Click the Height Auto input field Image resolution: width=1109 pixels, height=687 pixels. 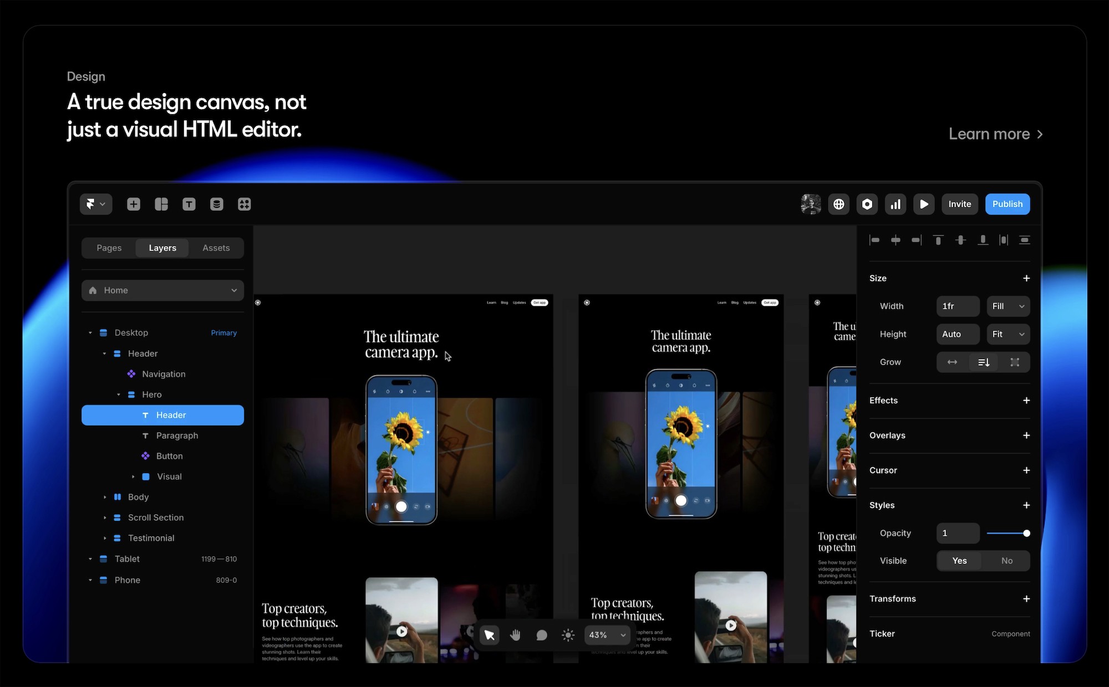tap(958, 334)
